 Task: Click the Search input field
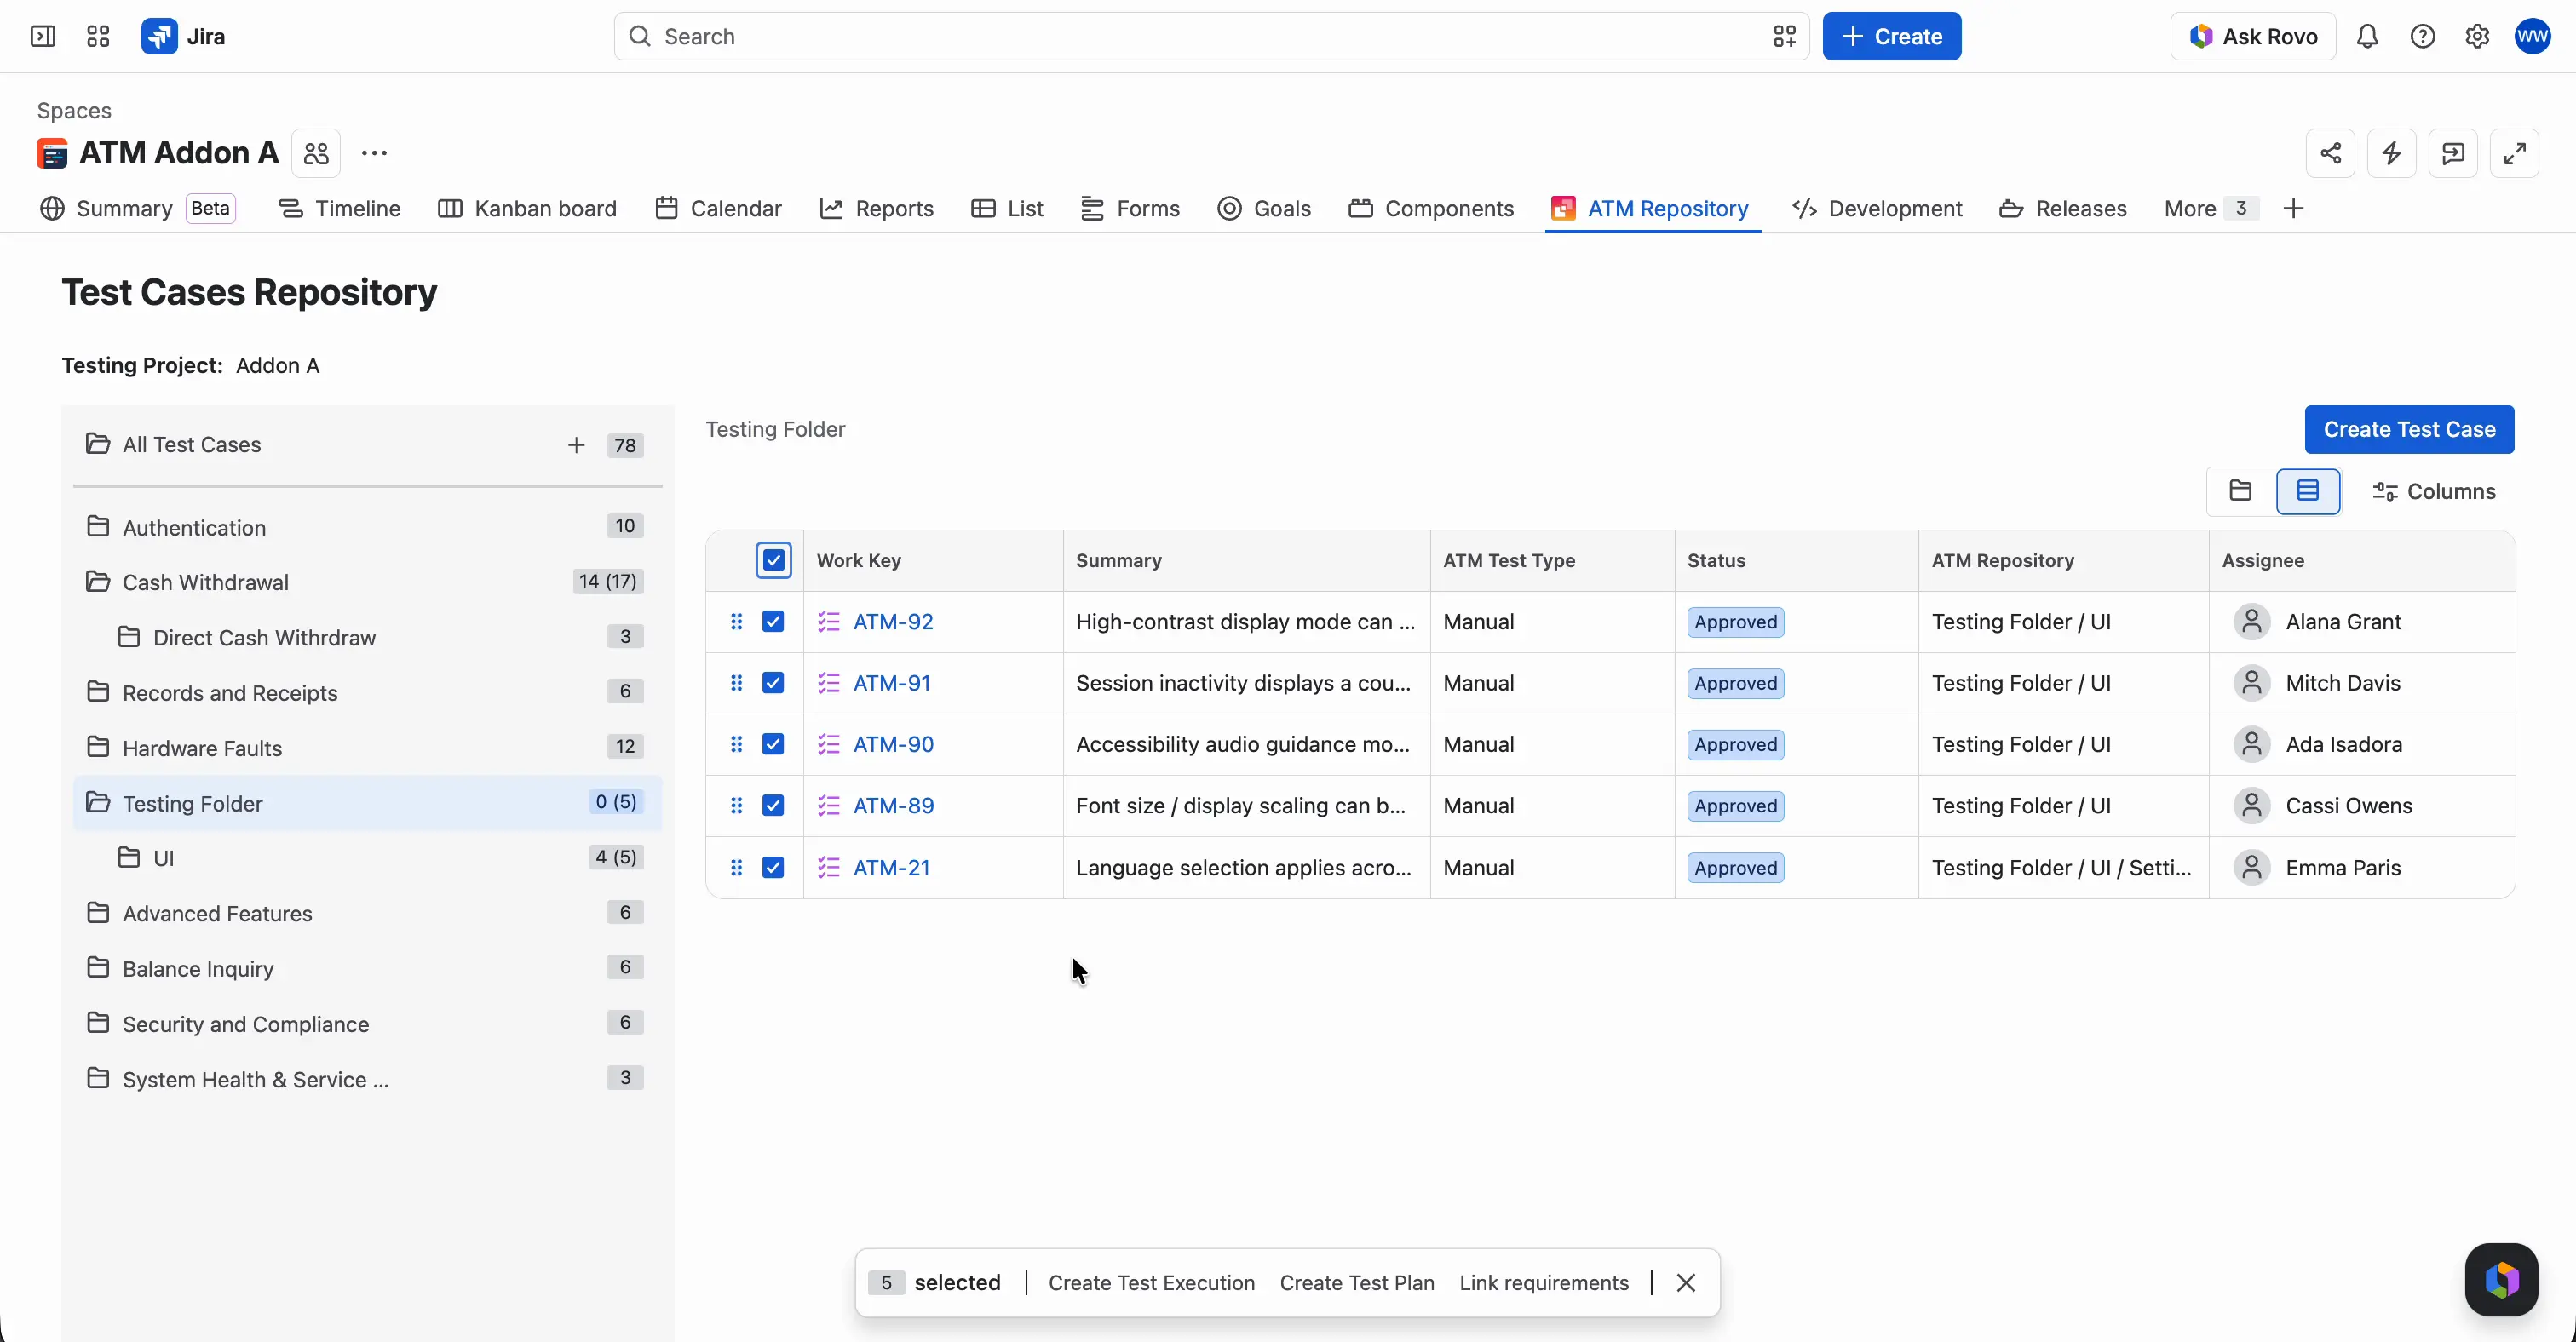tap(1211, 37)
